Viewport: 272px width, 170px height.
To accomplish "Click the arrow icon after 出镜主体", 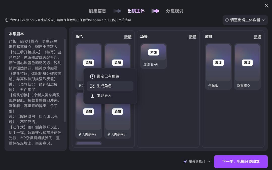I will 155,11.
